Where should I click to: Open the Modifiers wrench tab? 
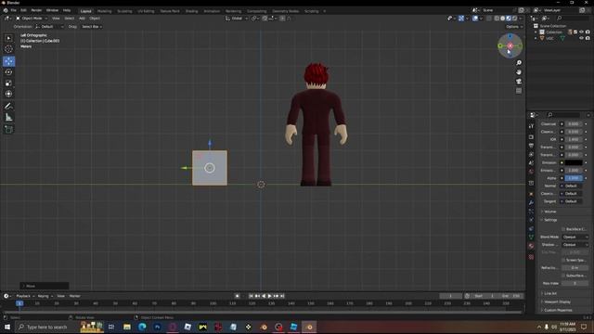[x=531, y=202]
